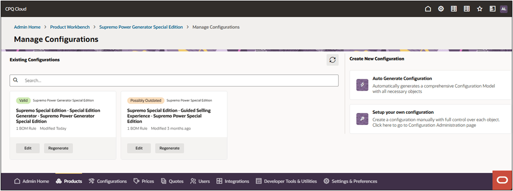Click 'Supremo Power Special Edition' label by Possibly Outdated
Image resolution: width=513 pixels, height=191 pixels.
(x=189, y=100)
